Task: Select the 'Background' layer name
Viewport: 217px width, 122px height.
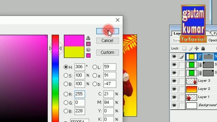Action: click(208, 105)
